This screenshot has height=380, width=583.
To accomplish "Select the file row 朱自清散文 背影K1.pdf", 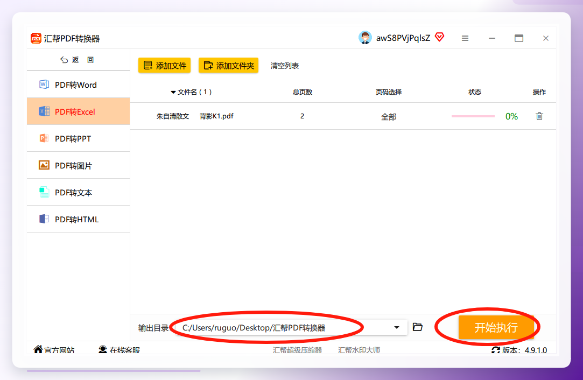I will 343,116.
